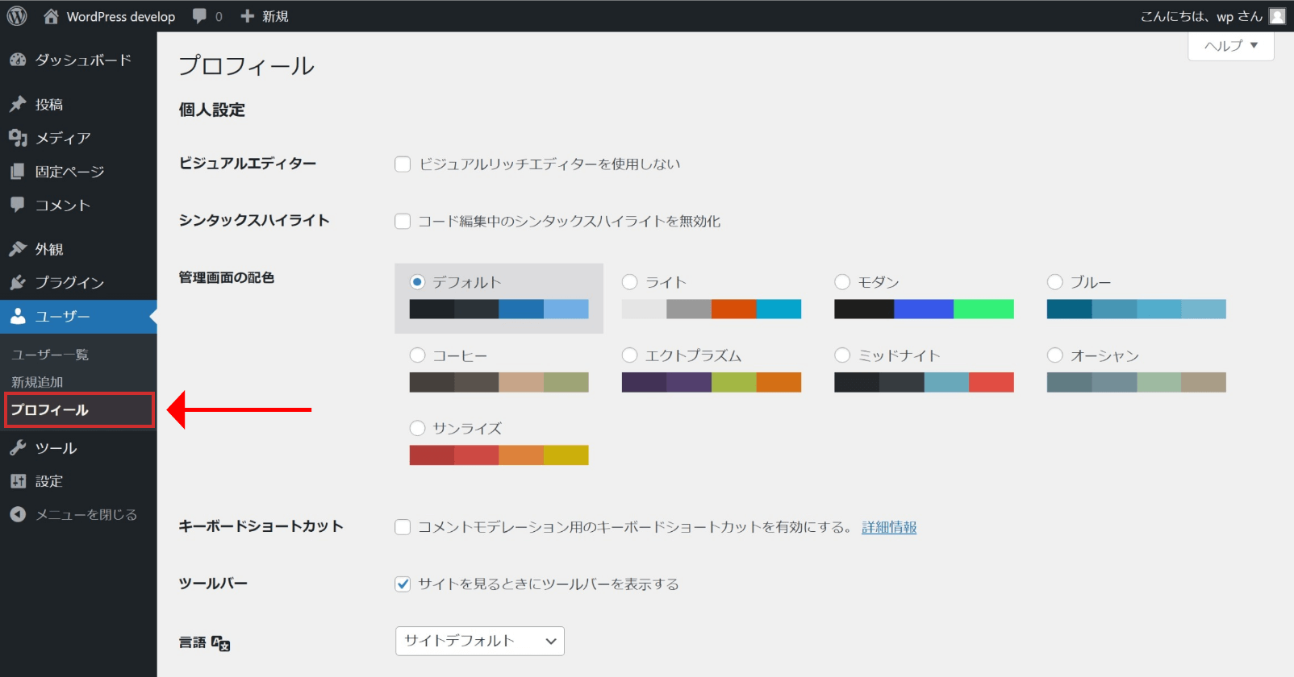This screenshot has width=1294, height=677.
Task: Click the モダン scheme green color swatch
Action: 983,309
